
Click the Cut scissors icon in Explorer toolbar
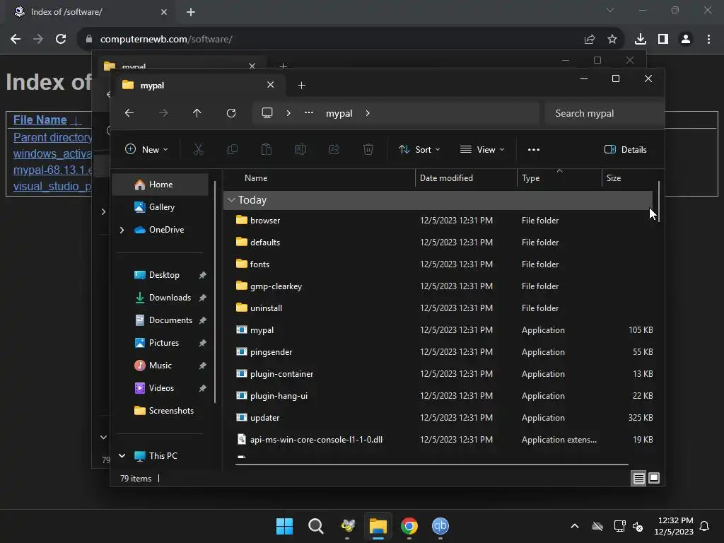[x=198, y=150]
